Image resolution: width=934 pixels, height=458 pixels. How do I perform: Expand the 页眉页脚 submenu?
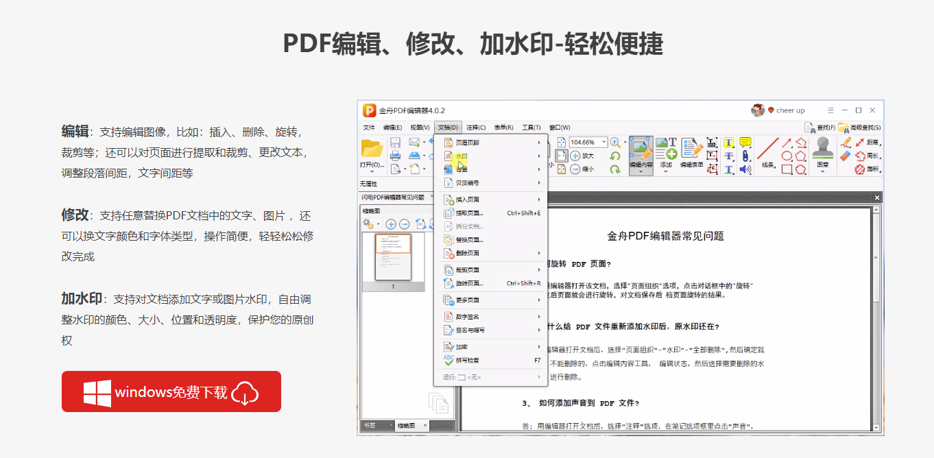491,143
